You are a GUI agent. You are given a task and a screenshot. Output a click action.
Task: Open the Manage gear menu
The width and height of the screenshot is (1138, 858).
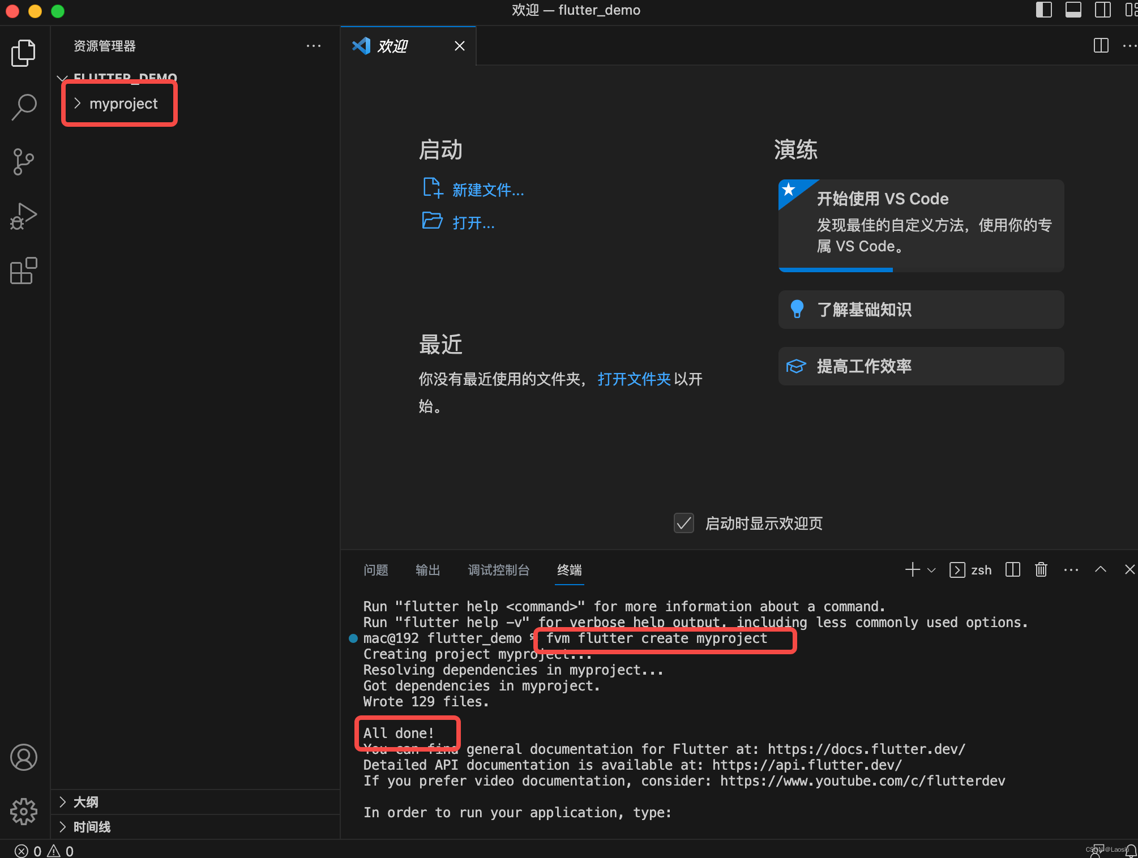tap(24, 812)
